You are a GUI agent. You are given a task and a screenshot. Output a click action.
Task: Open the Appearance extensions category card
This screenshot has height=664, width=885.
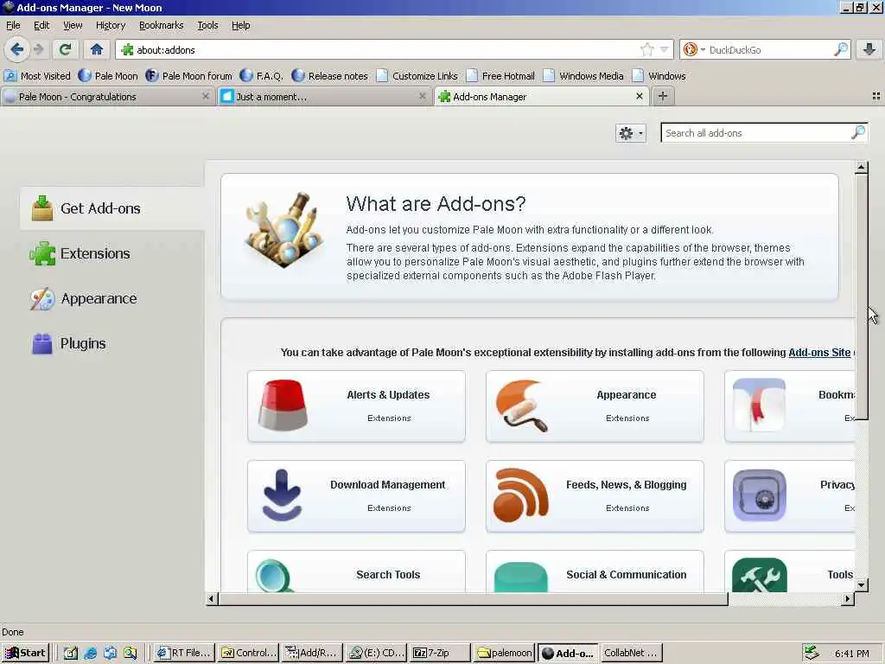pos(595,406)
